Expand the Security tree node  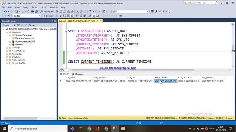click(x=7, y=48)
